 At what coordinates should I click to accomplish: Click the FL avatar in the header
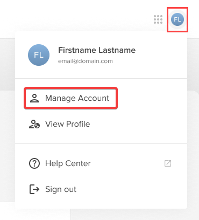point(177,19)
